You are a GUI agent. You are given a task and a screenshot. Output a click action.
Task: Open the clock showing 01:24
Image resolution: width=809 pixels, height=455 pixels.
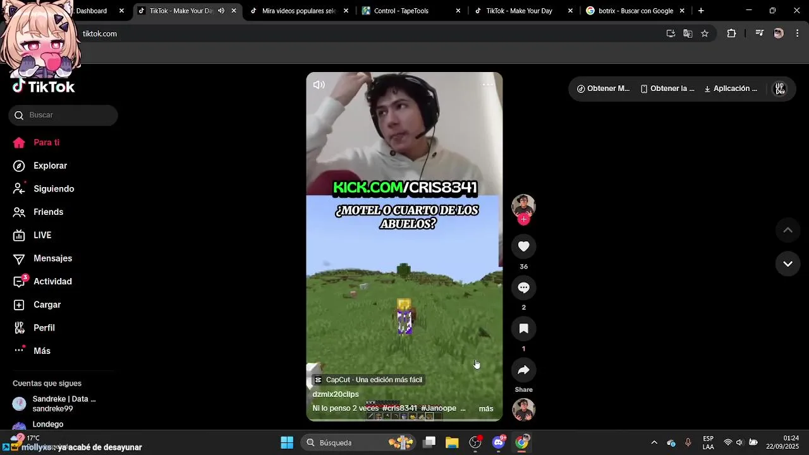point(782,442)
